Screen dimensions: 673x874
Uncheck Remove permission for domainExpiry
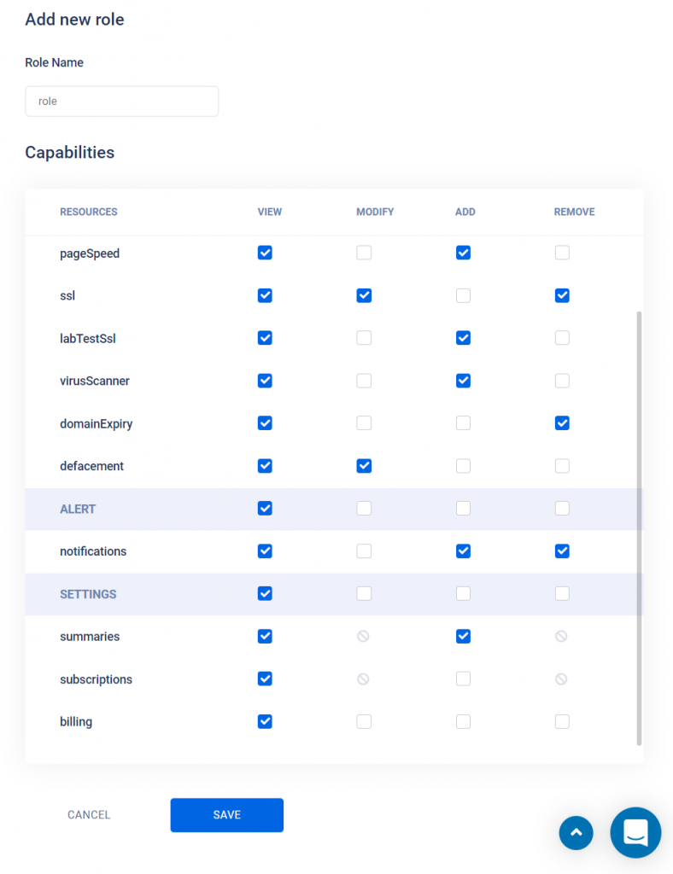(x=562, y=423)
